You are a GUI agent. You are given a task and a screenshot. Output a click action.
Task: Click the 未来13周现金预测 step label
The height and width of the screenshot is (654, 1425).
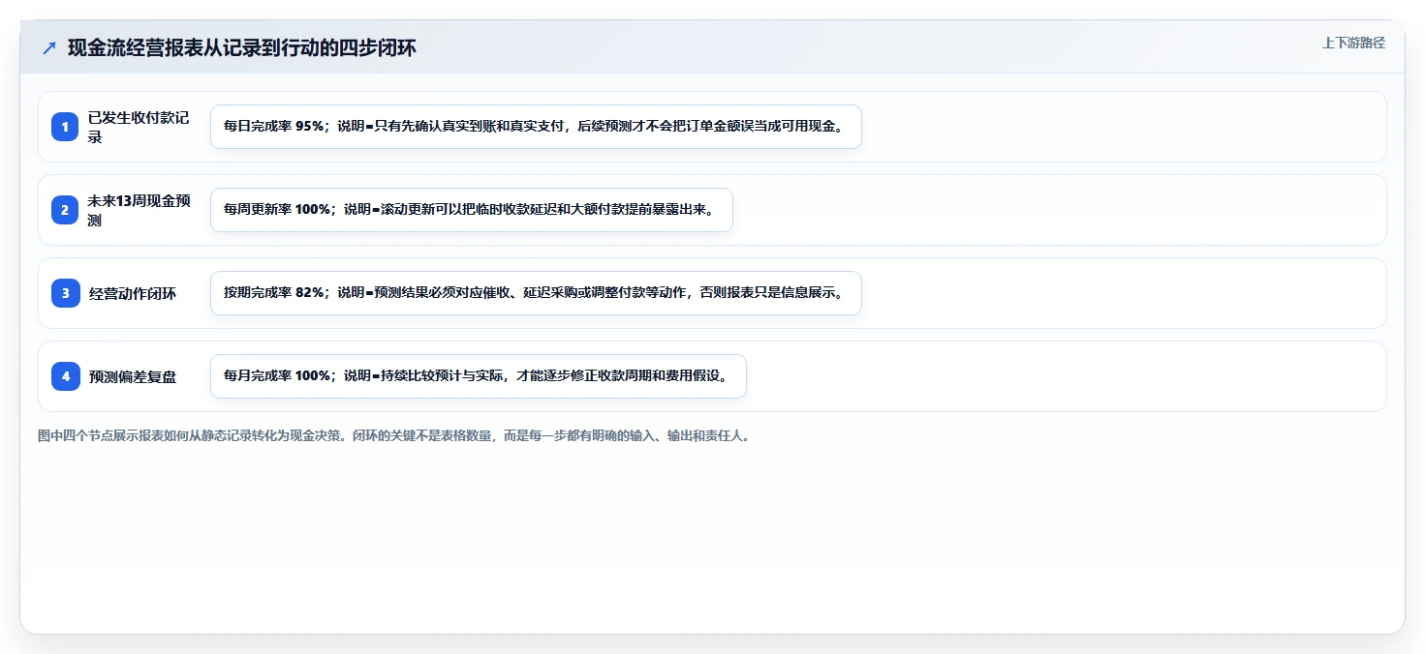(139, 210)
